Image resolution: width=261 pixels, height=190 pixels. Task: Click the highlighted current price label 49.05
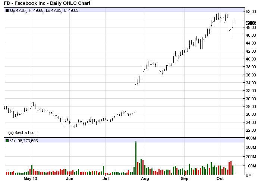[x=251, y=23]
